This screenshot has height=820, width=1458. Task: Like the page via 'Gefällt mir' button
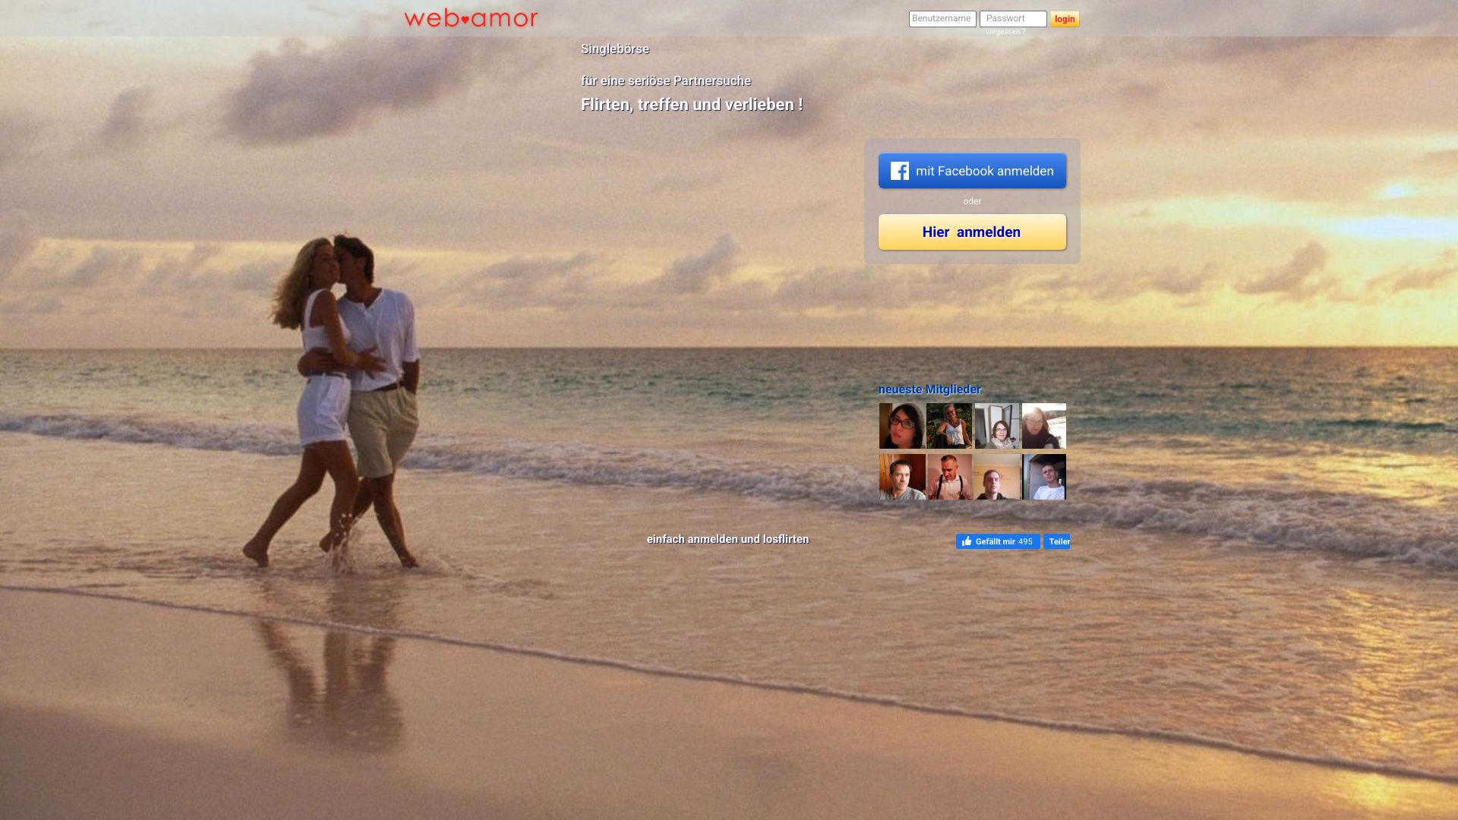(997, 541)
